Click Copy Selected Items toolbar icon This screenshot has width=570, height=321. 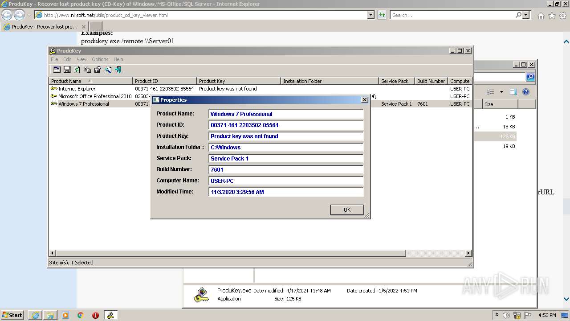(87, 70)
